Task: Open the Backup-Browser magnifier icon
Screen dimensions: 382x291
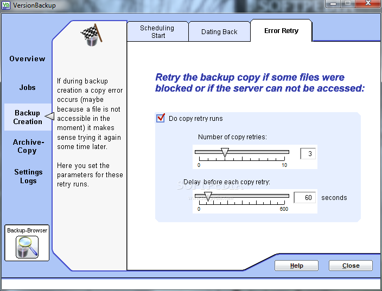Action: click(x=27, y=247)
